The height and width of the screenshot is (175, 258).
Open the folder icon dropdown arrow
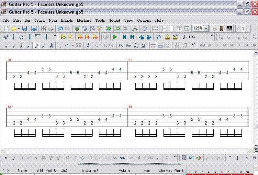(x=19, y=29)
